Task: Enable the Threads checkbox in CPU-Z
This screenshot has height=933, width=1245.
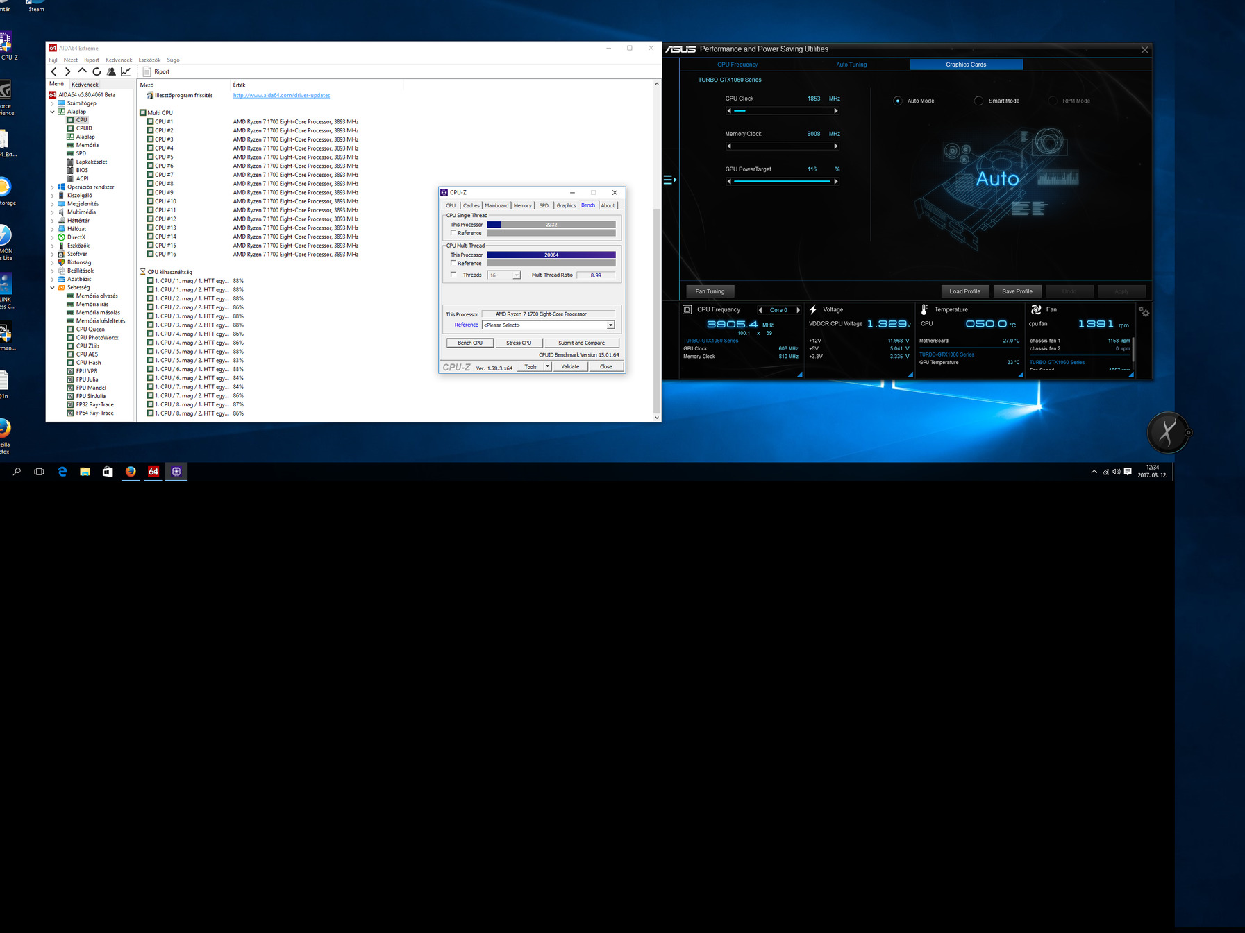Action: [x=453, y=275]
